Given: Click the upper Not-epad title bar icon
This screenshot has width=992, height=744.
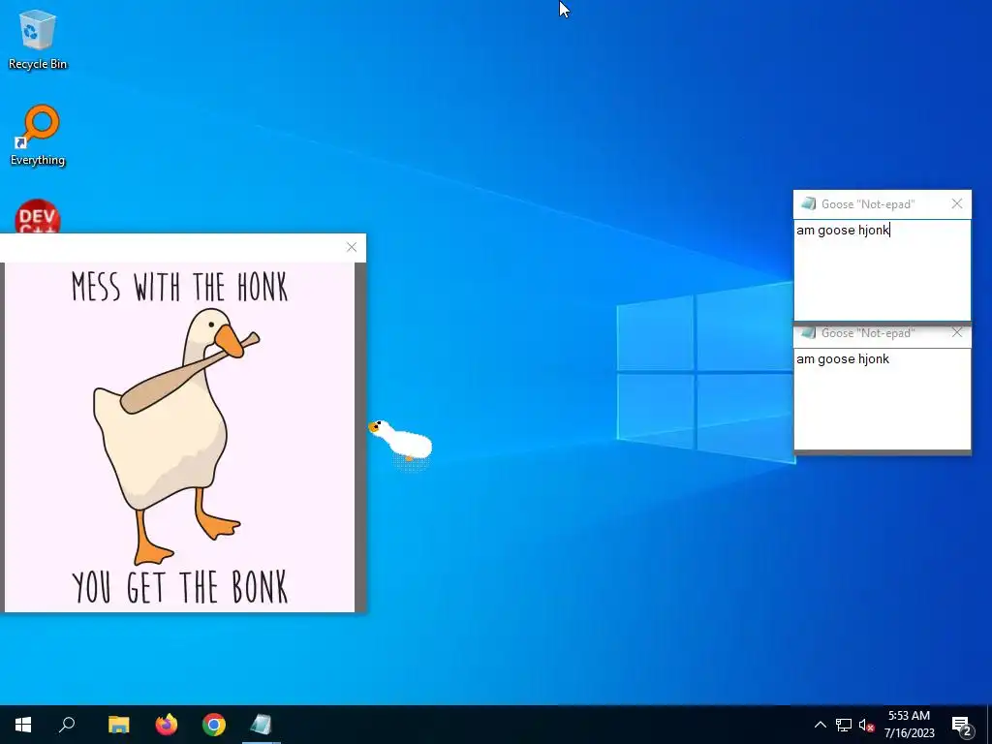Looking at the screenshot, I should pyautogui.click(x=808, y=203).
